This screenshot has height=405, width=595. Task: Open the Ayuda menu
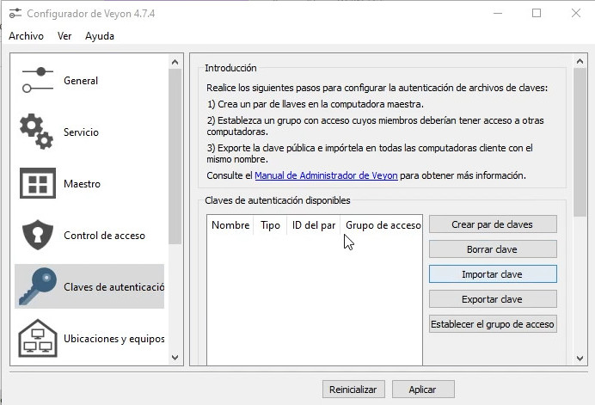click(x=100, y=36)
